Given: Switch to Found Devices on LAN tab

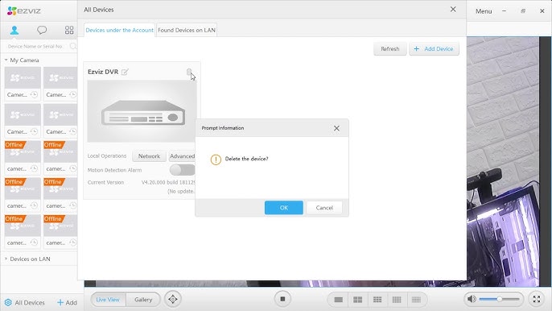Looking at the screenshot, I should pos(187,30).
